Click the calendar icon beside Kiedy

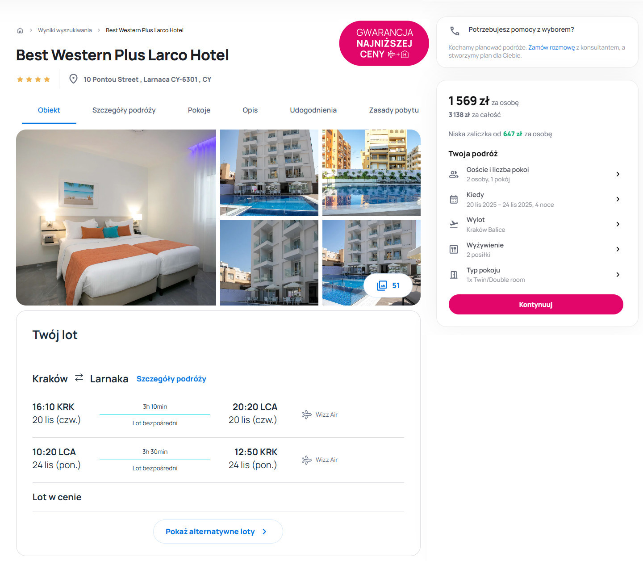[454, 199]
